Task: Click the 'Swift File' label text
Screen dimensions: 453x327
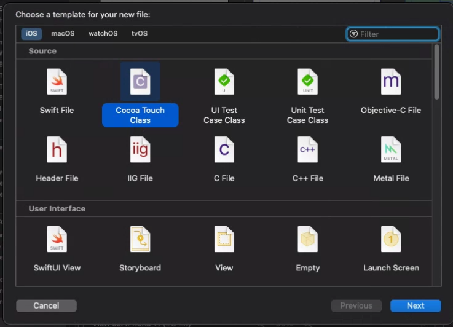Action: 57,111
